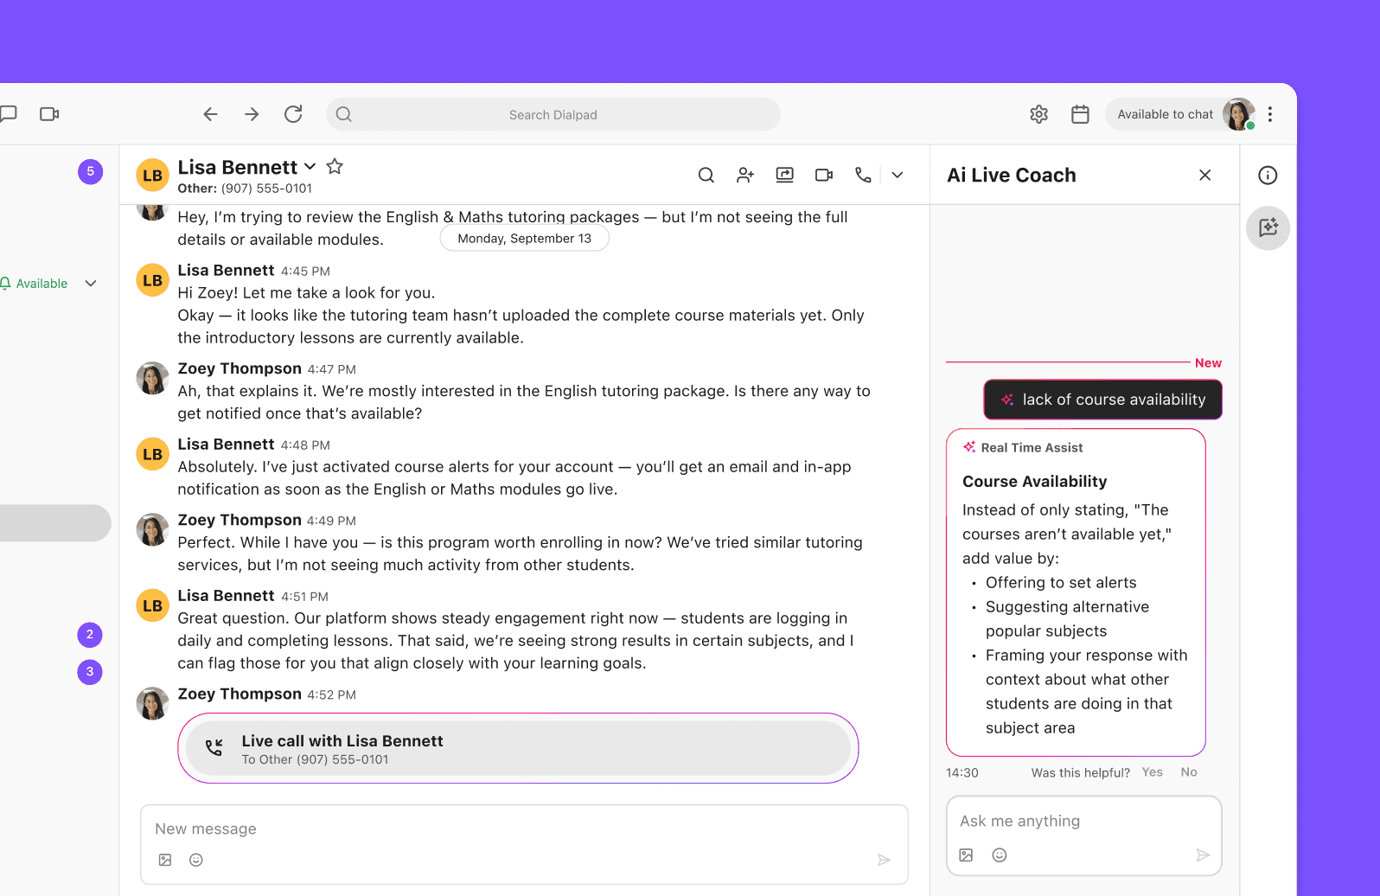Click the Search Dialpad field
1380x896 pixels.
(553, 114)
